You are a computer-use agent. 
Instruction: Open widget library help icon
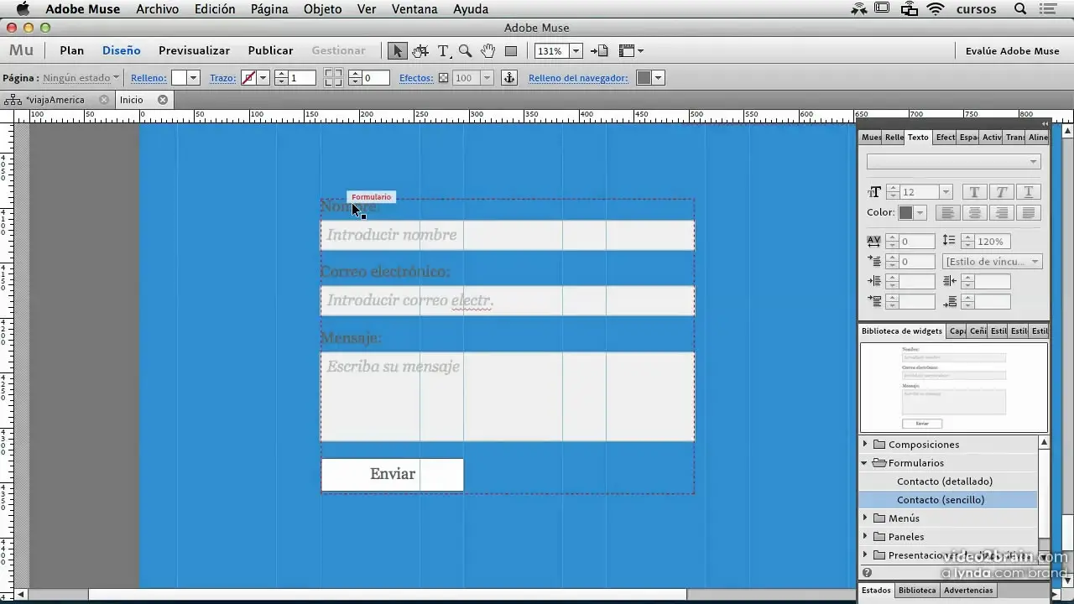point(867,573)
